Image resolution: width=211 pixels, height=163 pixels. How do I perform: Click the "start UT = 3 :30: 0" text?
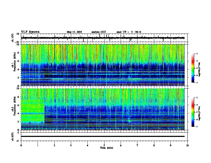[x=129, y=32]
